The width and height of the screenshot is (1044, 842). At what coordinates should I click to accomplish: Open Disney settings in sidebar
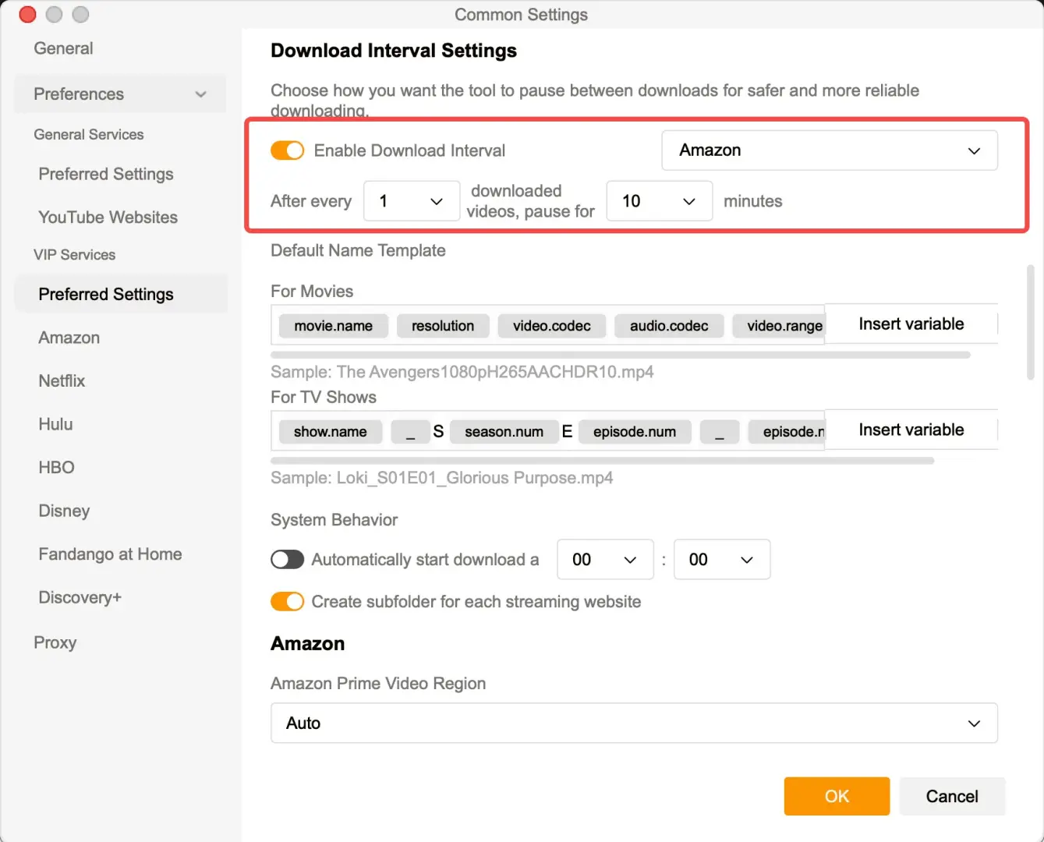coord(64,511)
